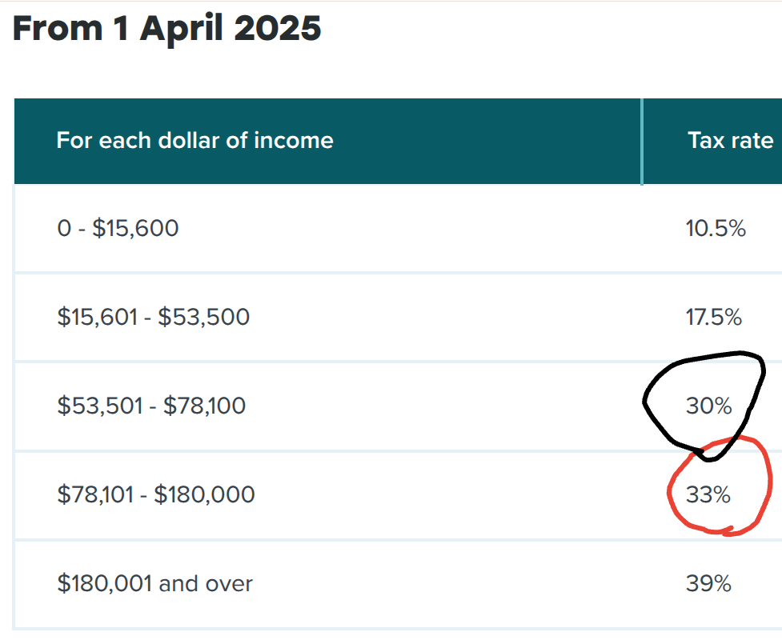Click the word 'income' in table header

pos(293,141)
